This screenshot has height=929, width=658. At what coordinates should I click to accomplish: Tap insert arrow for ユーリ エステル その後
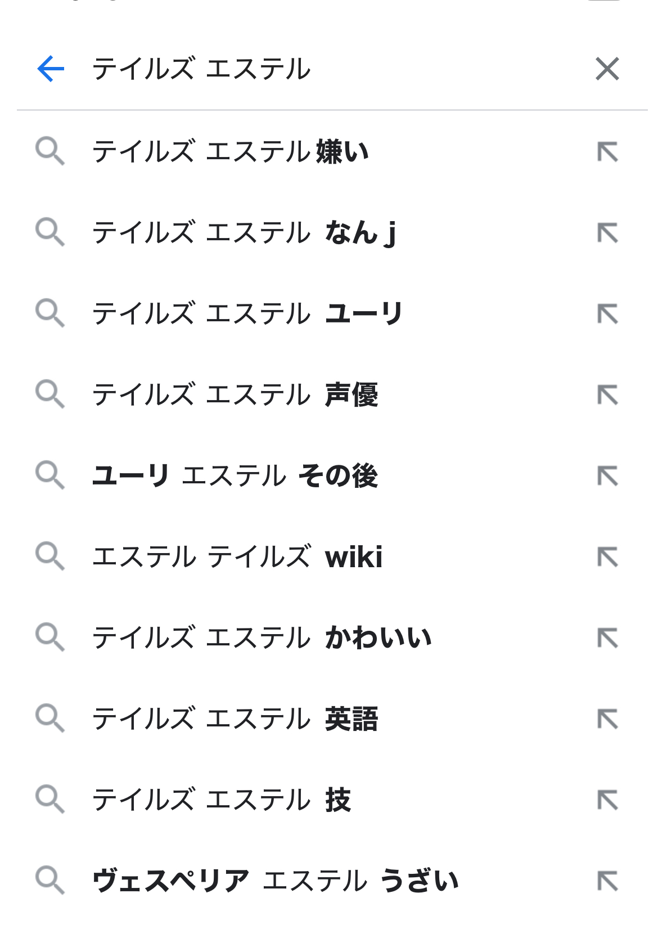pyautogui.click(x=607, y=476)
